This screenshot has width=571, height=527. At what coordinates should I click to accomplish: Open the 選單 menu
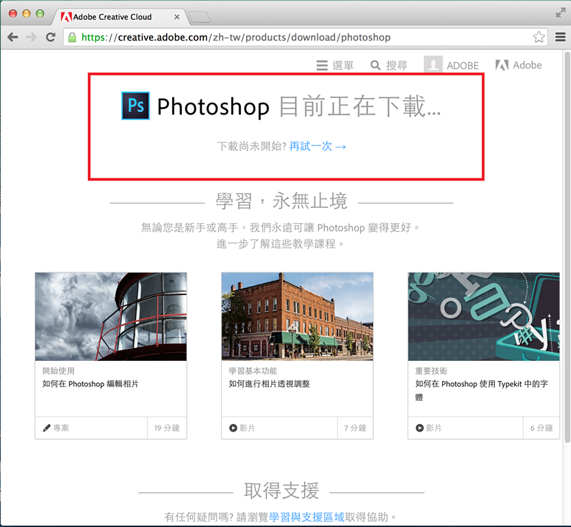pos(335,66)
